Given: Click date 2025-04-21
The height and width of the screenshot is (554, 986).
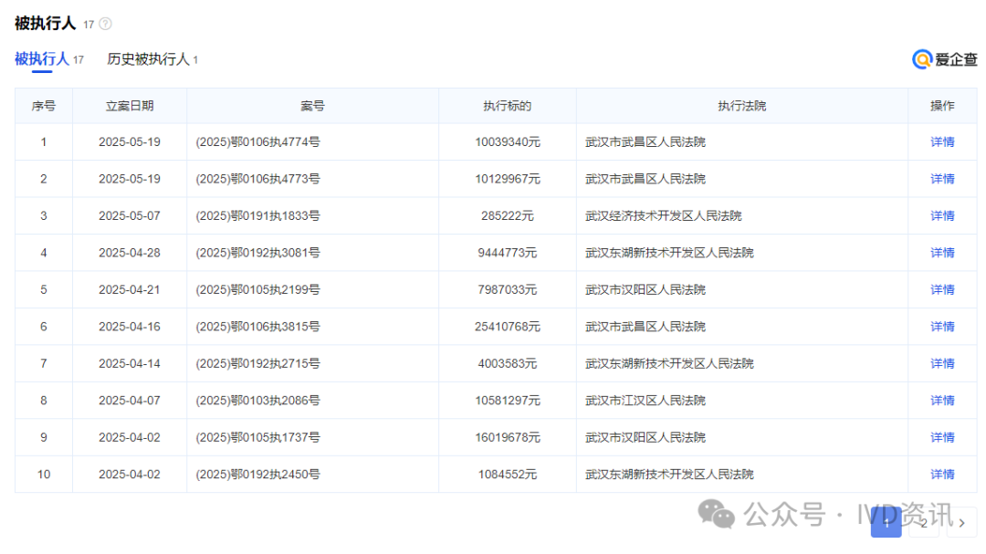Looking at the screenshot, I should tap(130, 290).
